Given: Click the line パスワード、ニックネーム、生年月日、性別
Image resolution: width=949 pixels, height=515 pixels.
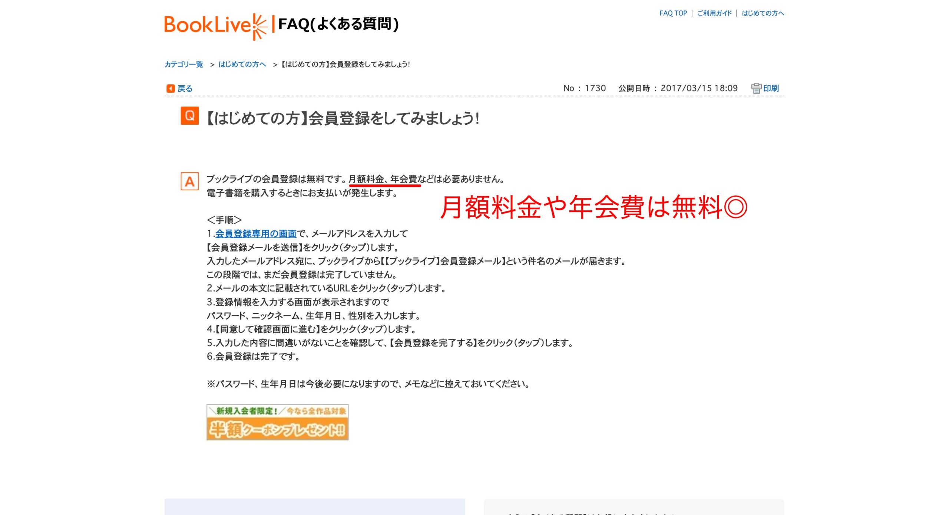Looking at the screenshot, I should click(314, 316).
